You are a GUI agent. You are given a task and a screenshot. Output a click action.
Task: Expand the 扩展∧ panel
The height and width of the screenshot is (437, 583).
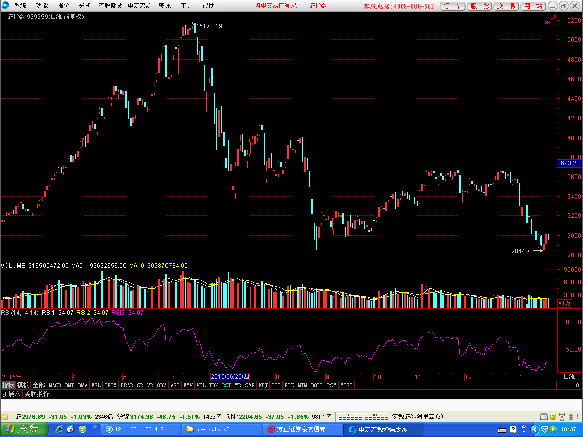[x=11, y=394]
